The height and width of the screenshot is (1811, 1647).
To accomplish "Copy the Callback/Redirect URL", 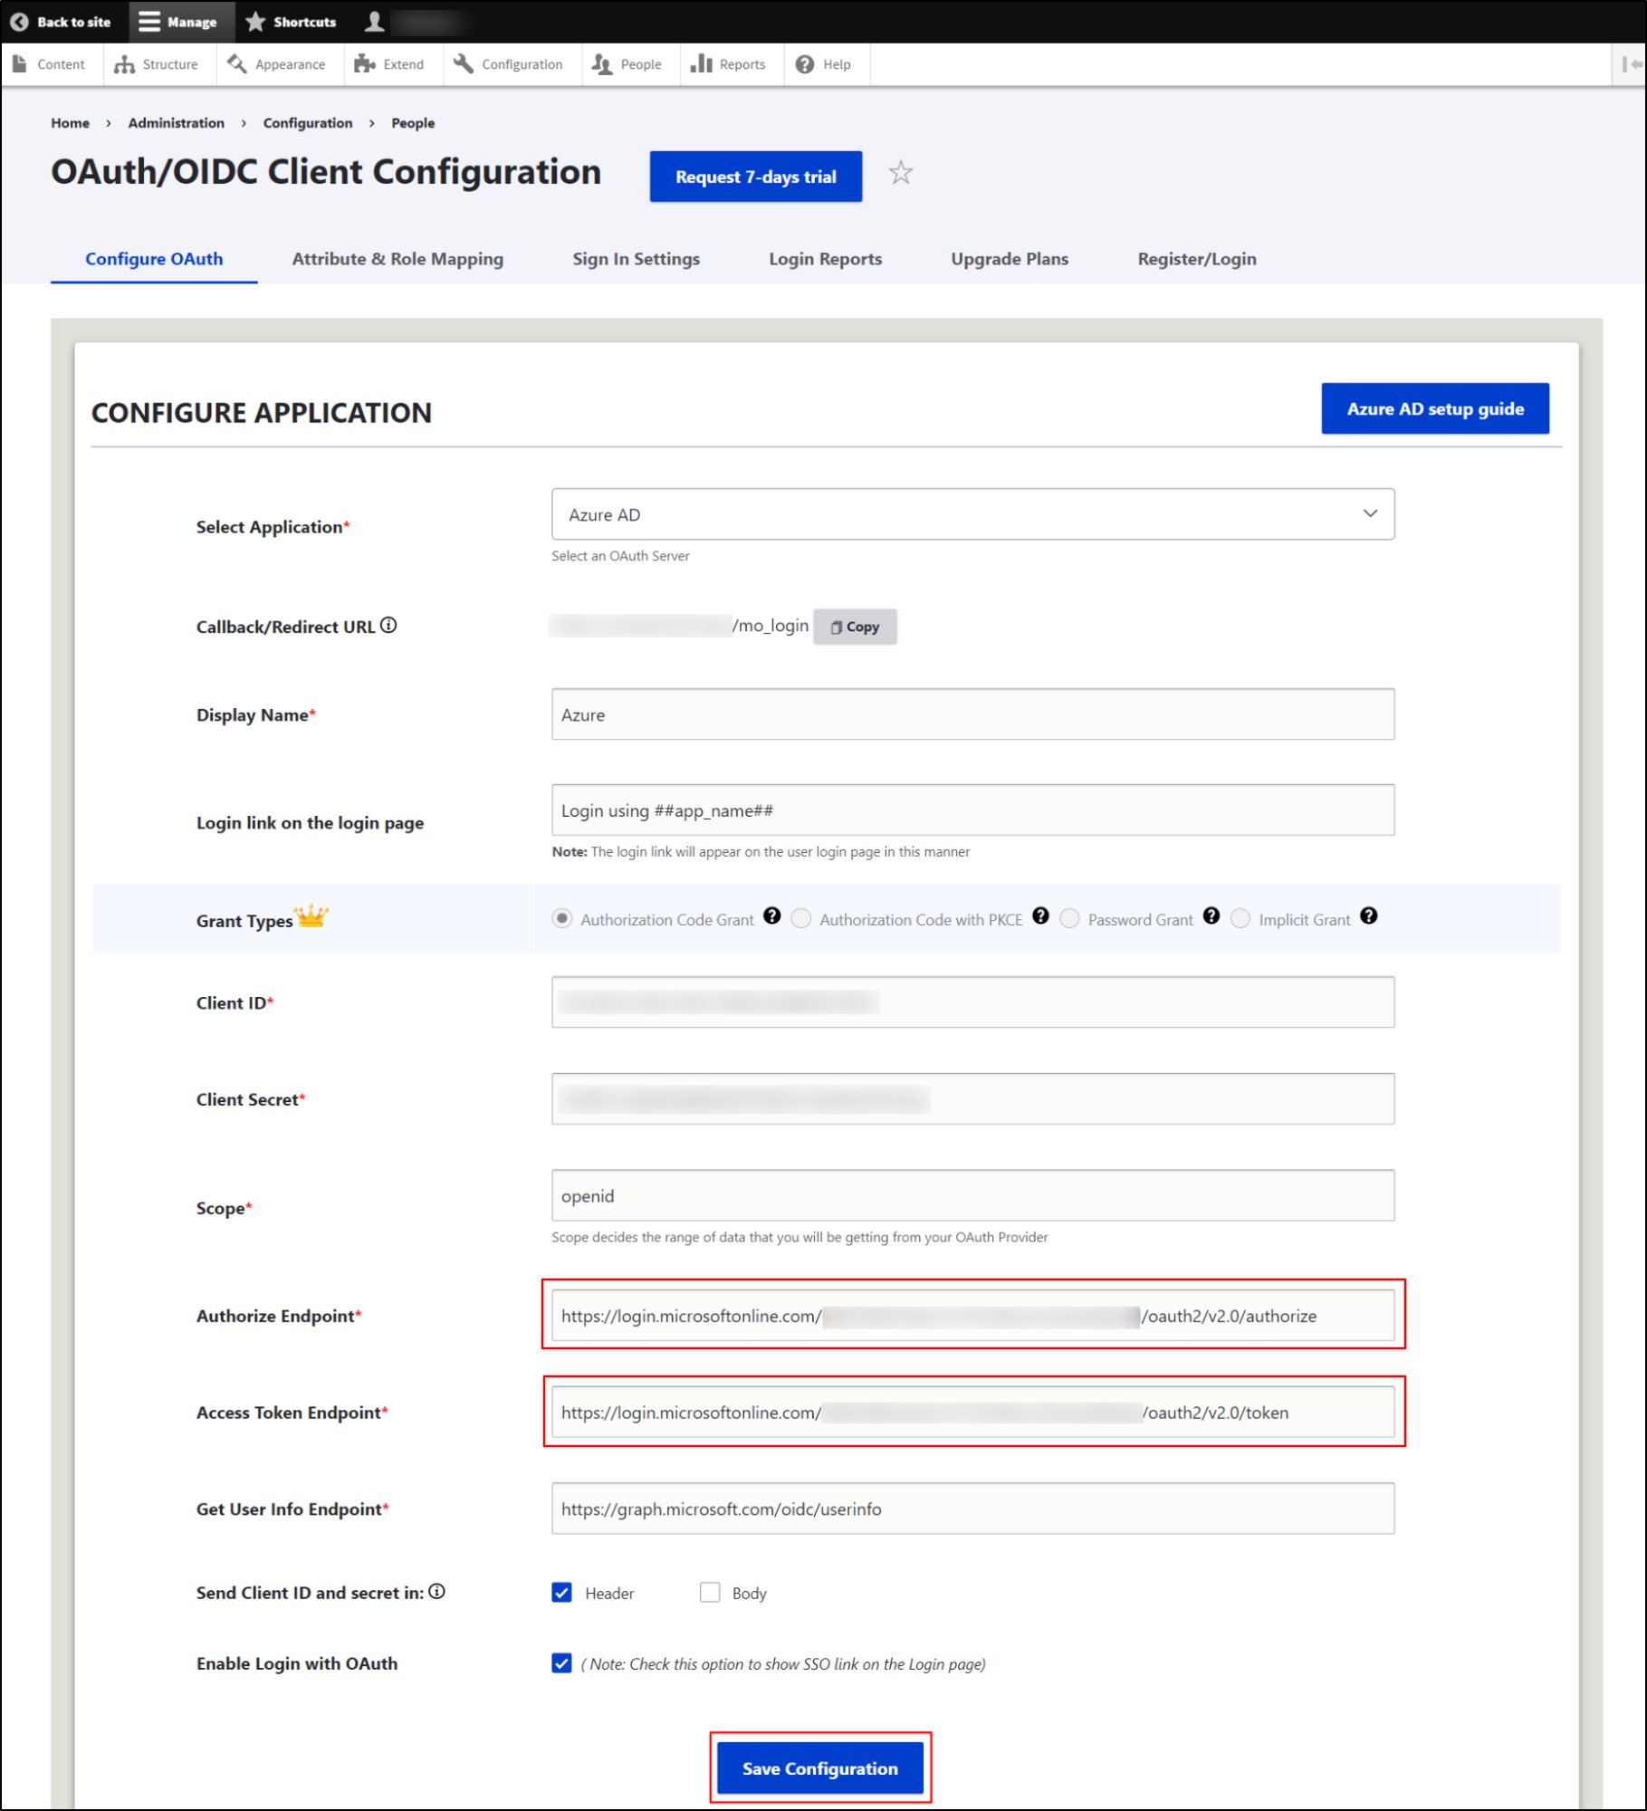I will [855, 626].
